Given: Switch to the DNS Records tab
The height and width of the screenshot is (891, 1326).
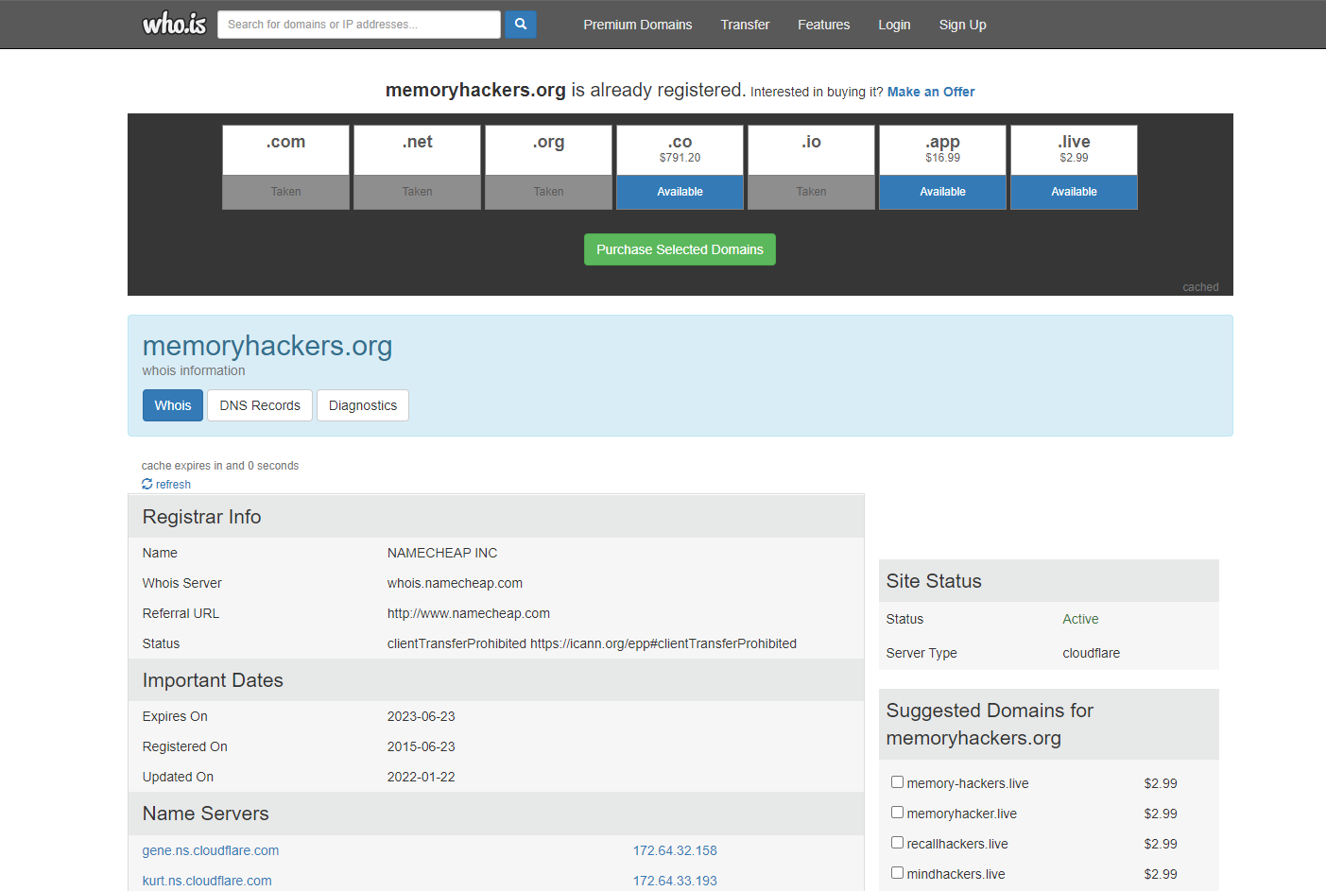Looking at the screenshot, I should 260,405.
